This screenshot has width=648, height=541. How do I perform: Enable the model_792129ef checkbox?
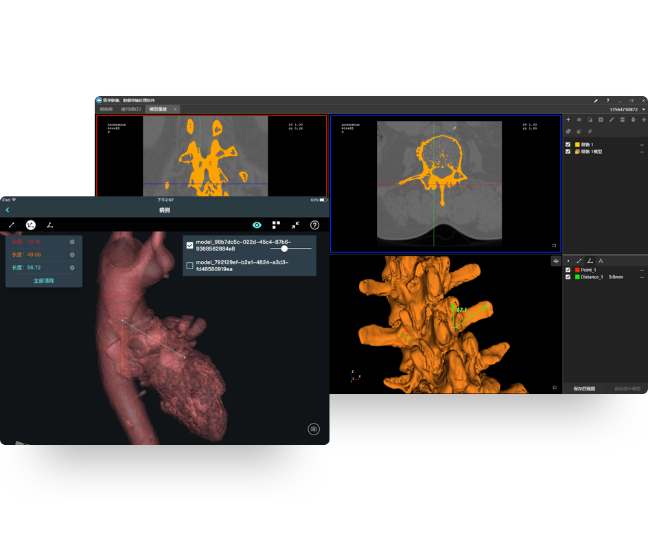tap(190, 266)
